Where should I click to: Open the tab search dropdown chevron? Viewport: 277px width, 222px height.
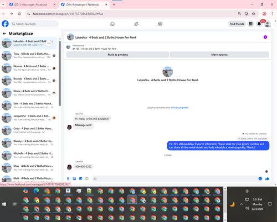click(x=3, y=4)
